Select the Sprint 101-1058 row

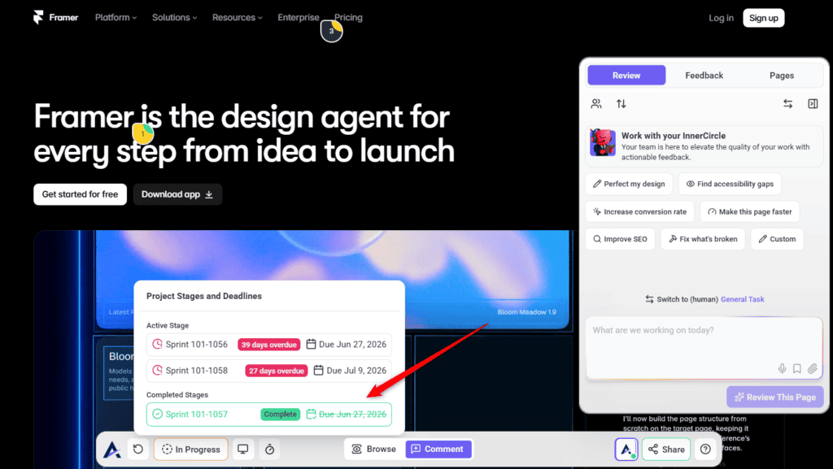pos(268,371)
